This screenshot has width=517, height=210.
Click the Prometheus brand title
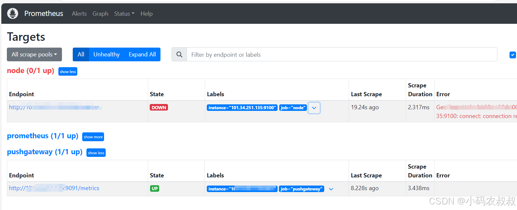click(x=44, y=13)
